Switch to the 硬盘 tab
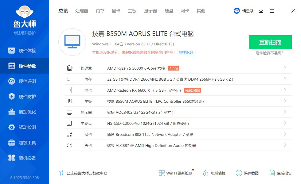Screen dimensions: 301x184 coord(169,11)
